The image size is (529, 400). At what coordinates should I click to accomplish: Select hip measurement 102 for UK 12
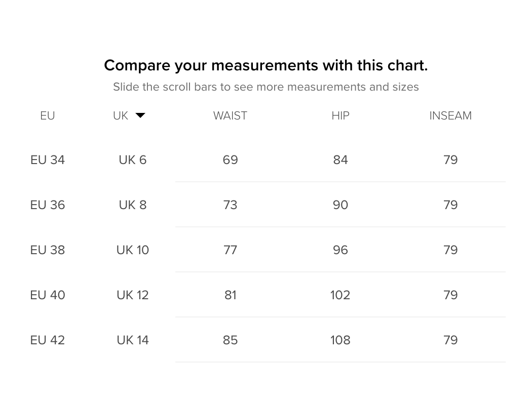[340, 295]
